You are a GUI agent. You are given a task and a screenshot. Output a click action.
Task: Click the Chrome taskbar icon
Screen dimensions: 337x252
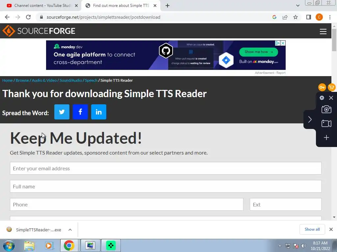pyautogui.click(x=69, y=245)
